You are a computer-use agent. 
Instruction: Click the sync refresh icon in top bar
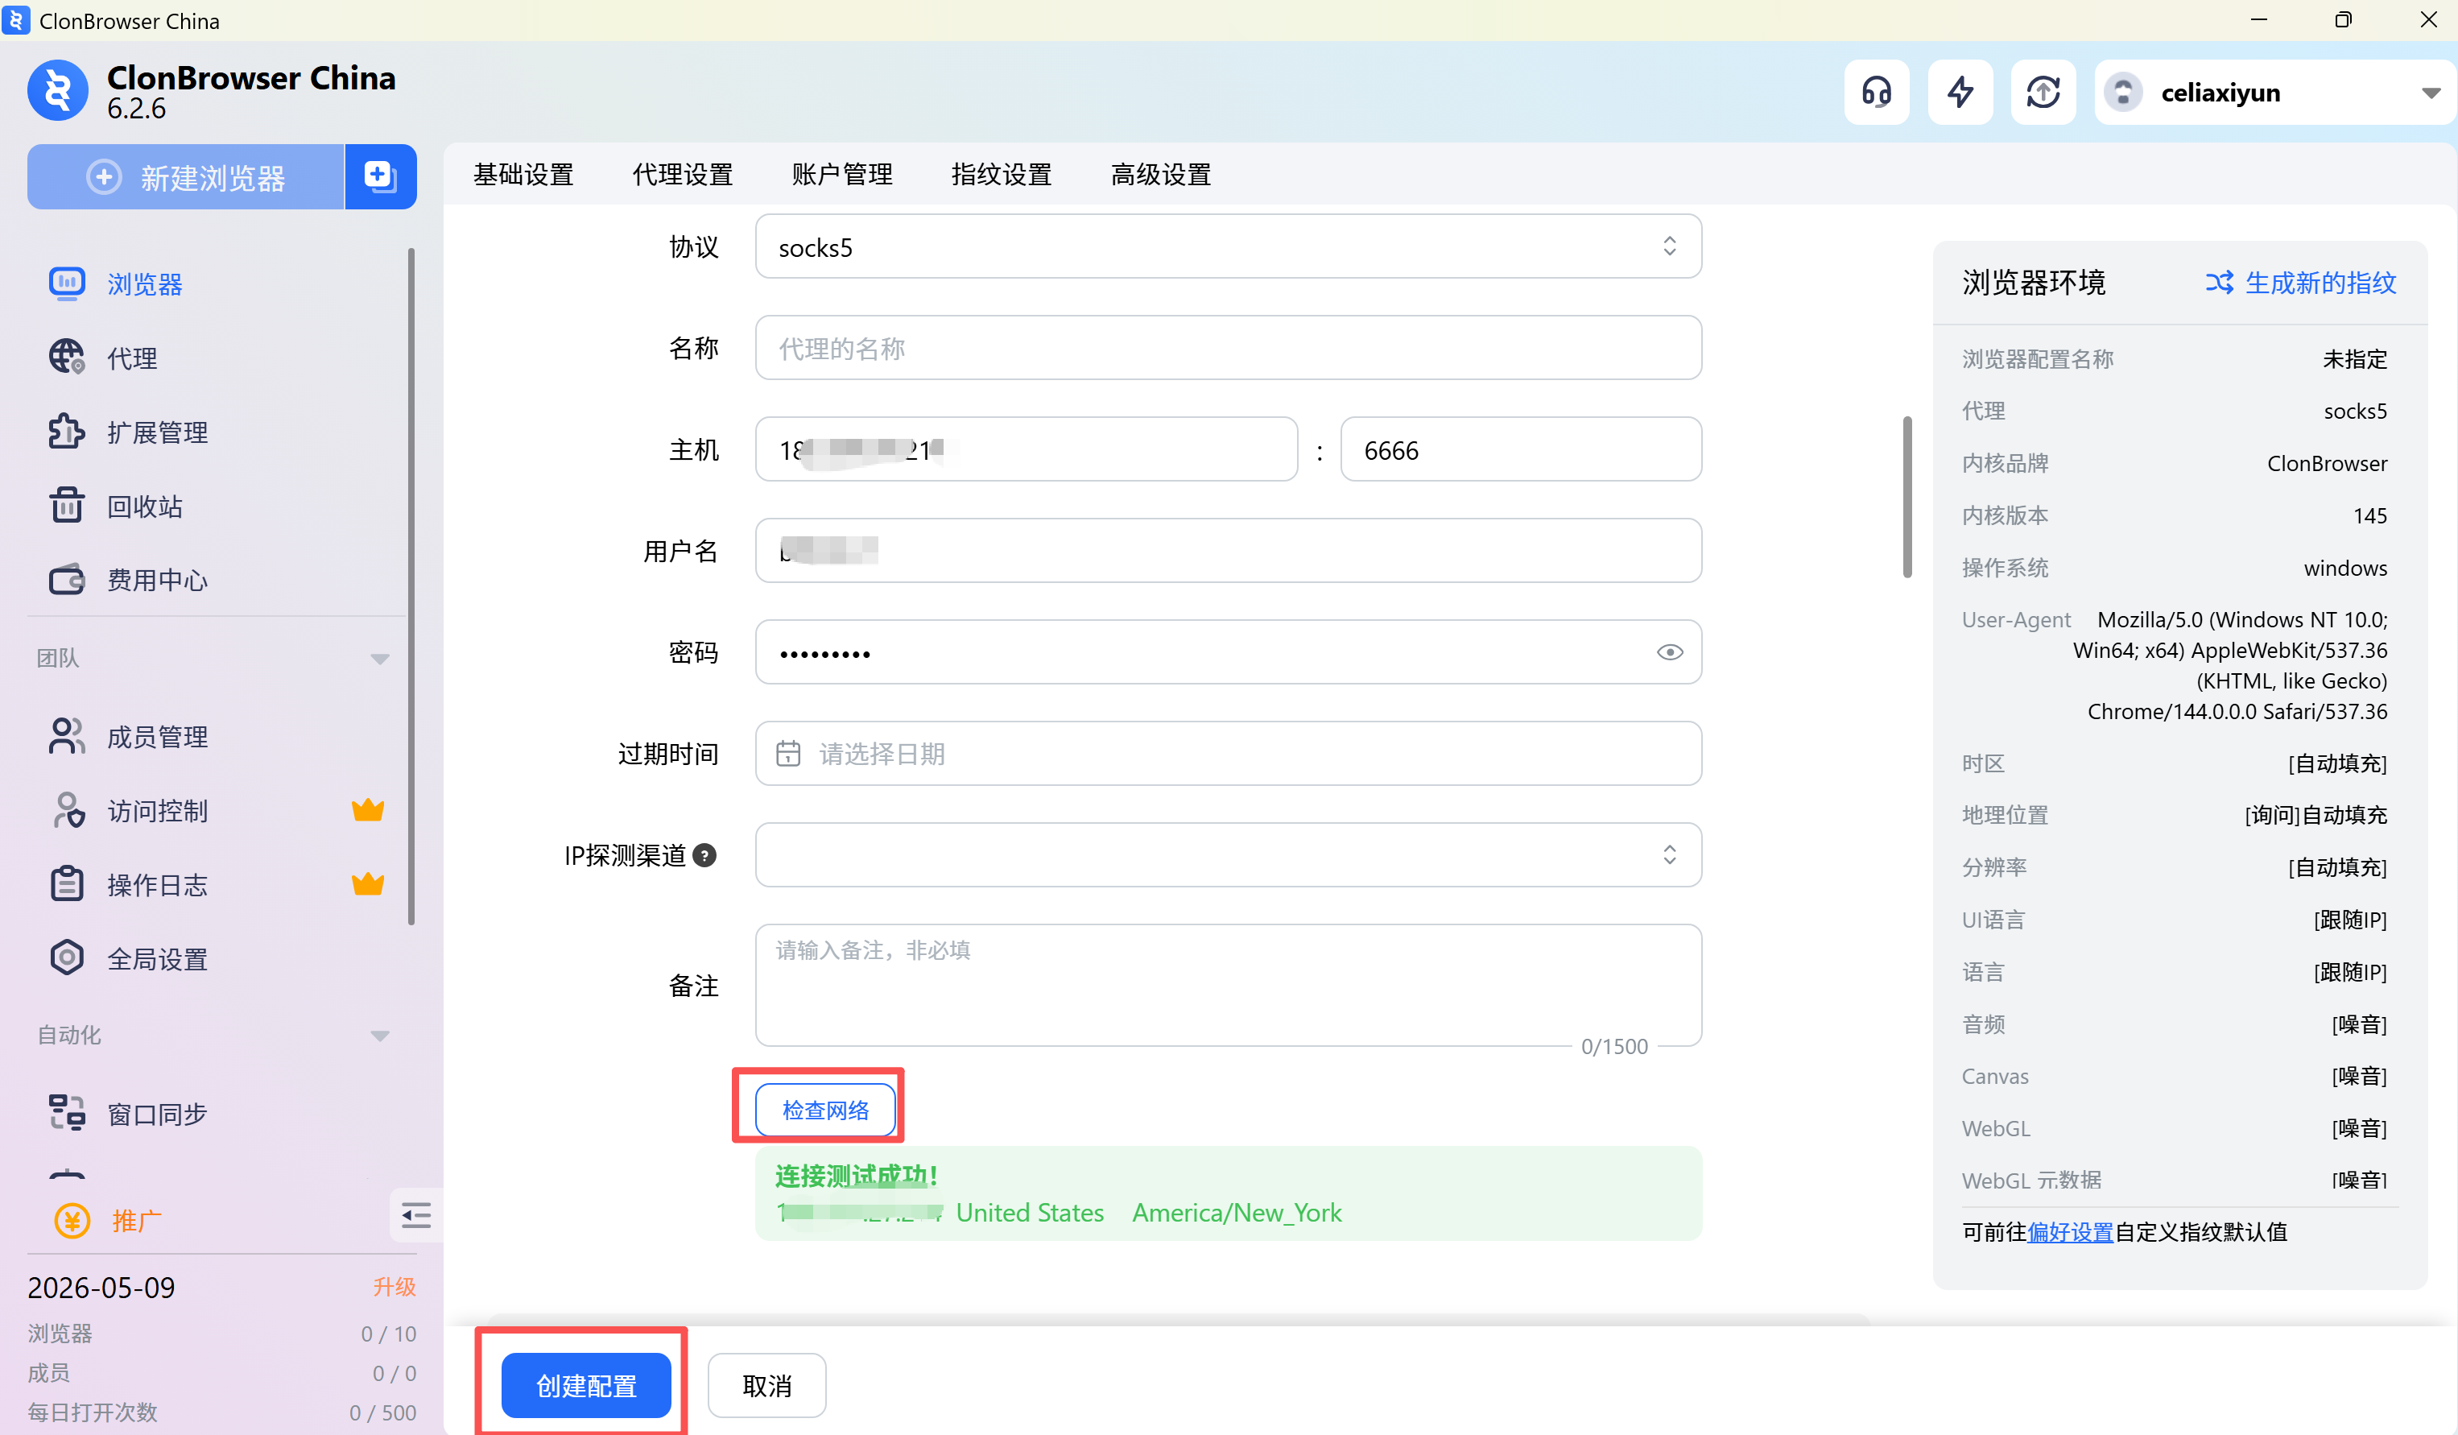pyautogui.click(x=2043, y=92)
